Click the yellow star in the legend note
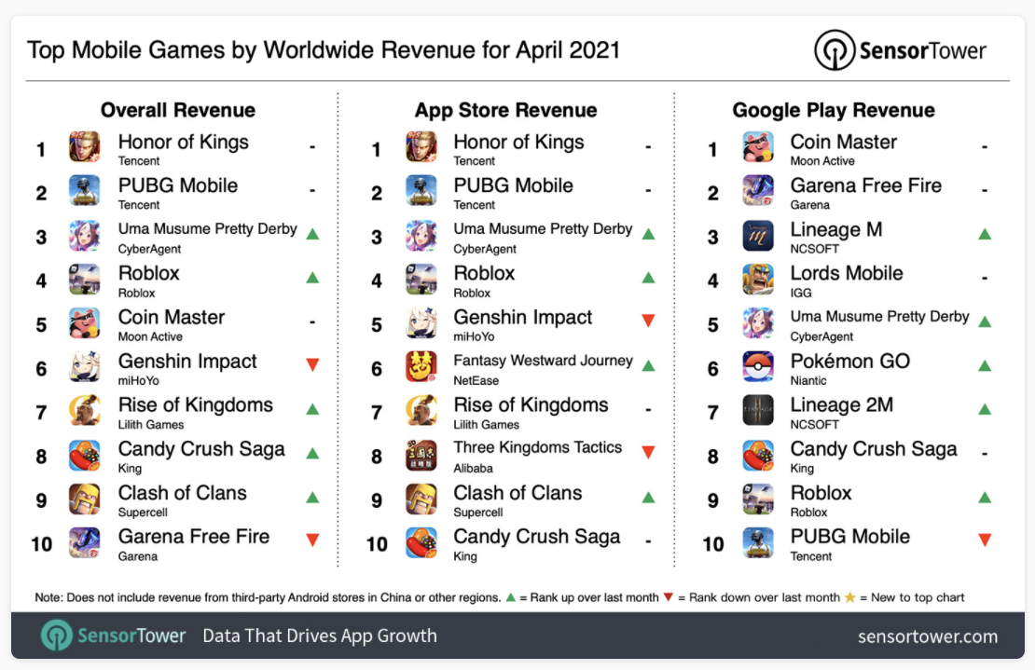This screenshot has width=1035, height=670. click(850, 597)
